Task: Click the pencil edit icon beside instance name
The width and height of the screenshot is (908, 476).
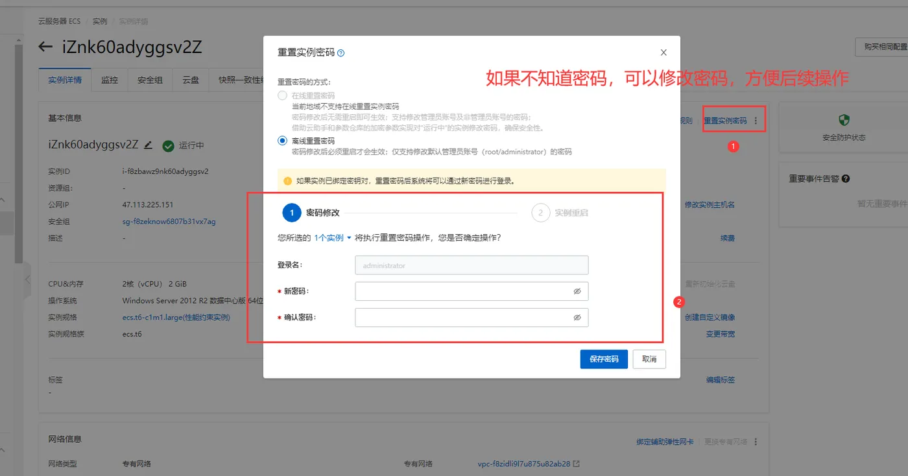Action: pos(149,145)
